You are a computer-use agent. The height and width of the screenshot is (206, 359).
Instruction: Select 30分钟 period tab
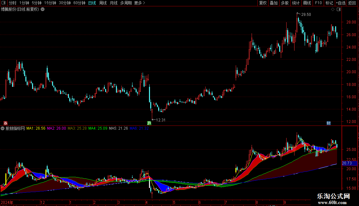pyautogui.click(x=65, y=3)
